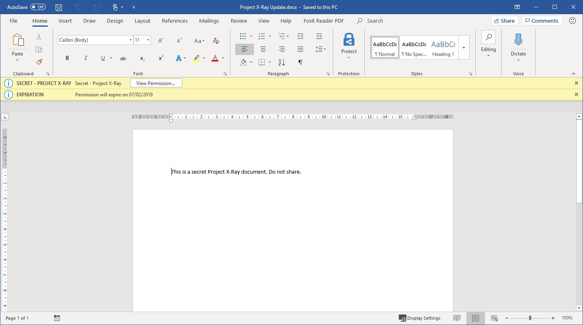
Task: Click the word count proofing icon in status bar
Action: (x=57, y=318)
